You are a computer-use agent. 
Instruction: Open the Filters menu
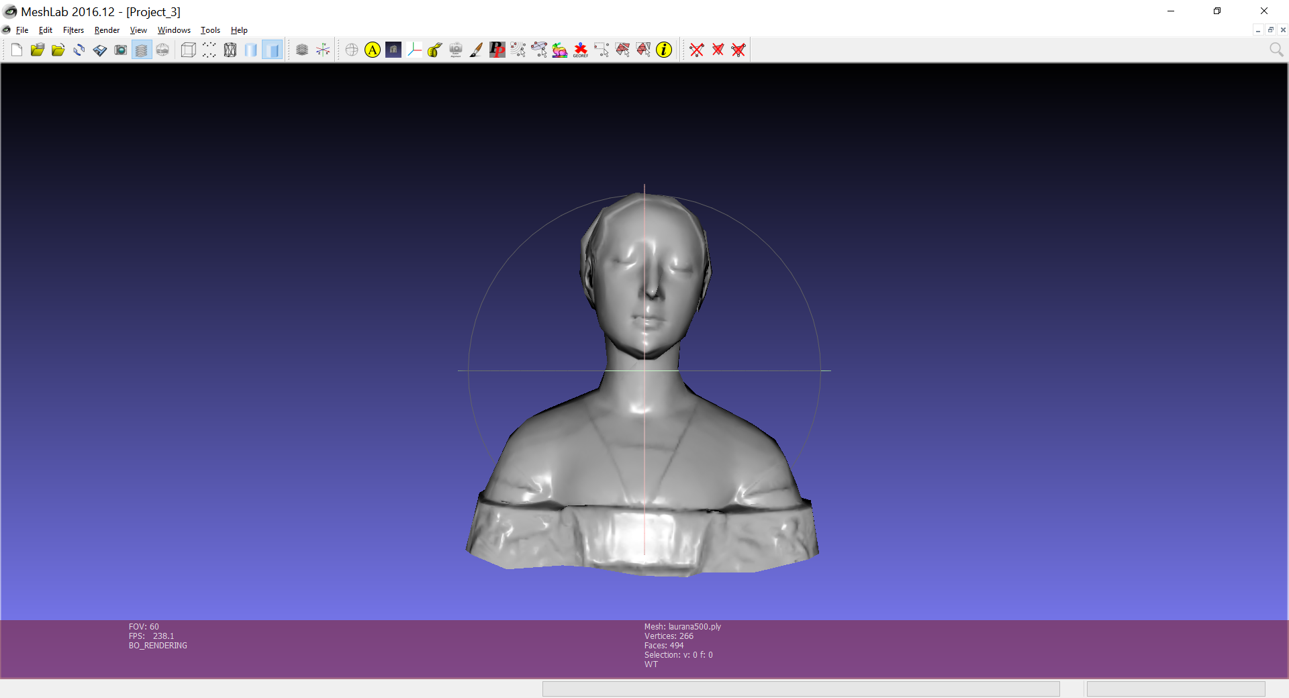73,30
